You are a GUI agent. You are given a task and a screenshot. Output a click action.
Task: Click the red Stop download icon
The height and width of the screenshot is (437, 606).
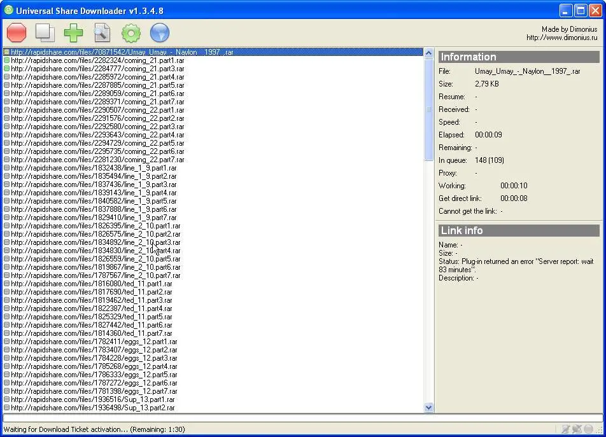[x=17, y=32]
